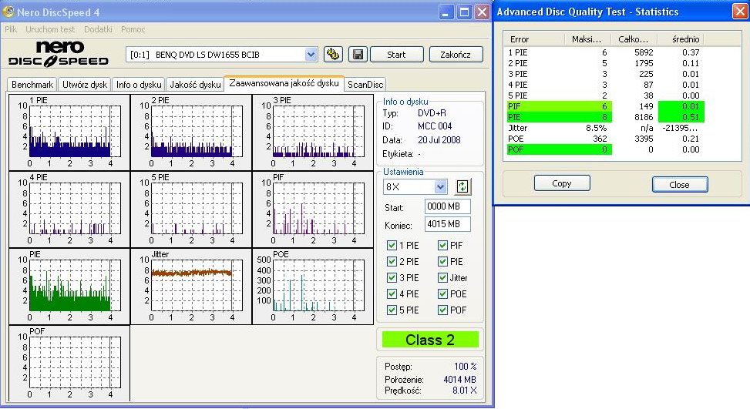Select the 4 PIE row in Statistics
The image size is (750, 409).
[605, 85]
